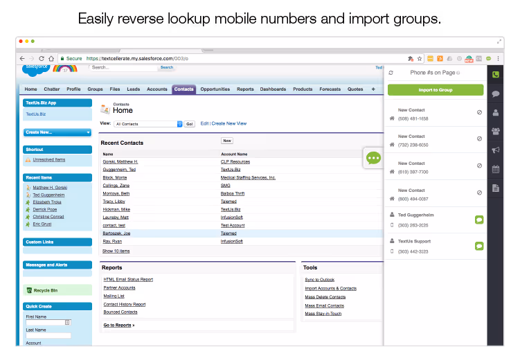
Task: Open Create New View link
Action: 228,123
